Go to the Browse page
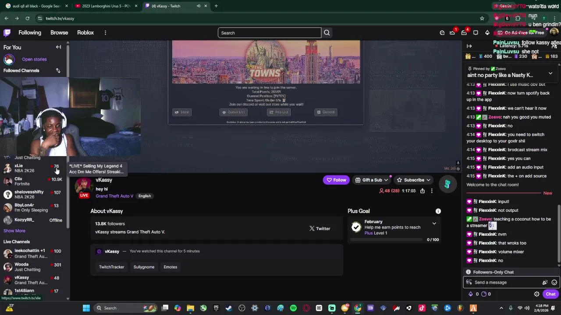 [59, 33]
